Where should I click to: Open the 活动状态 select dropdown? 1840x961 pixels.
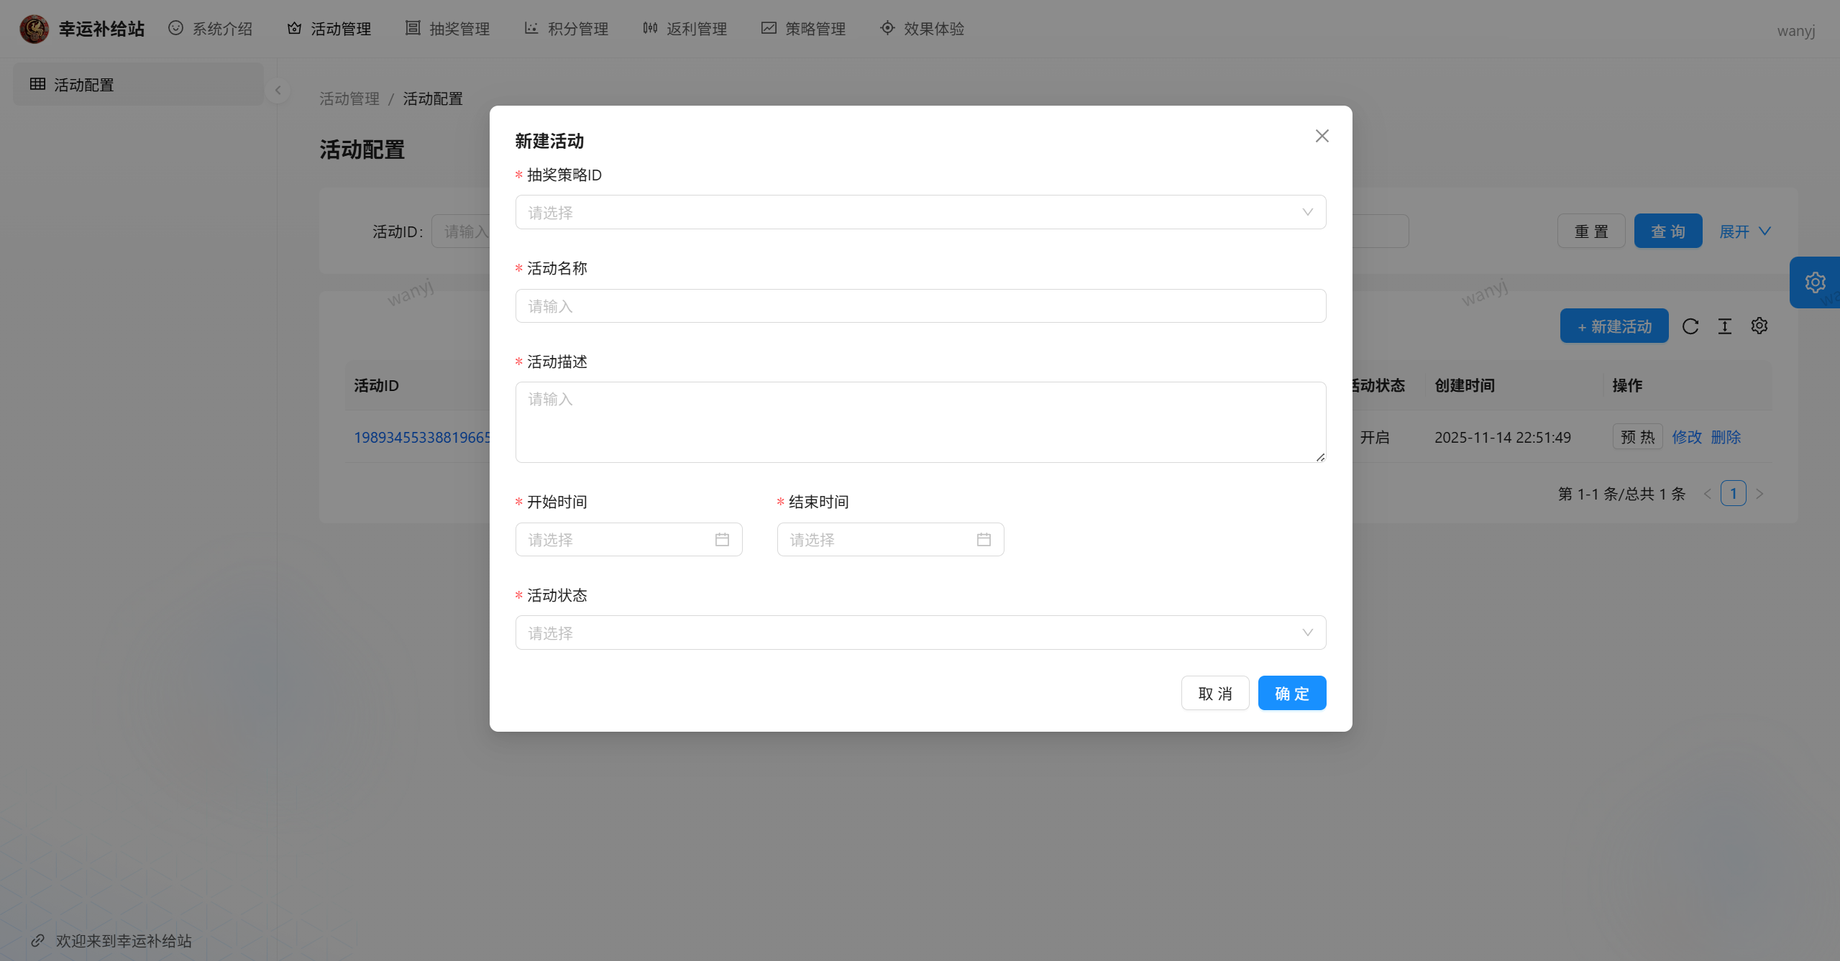(920, 633)
